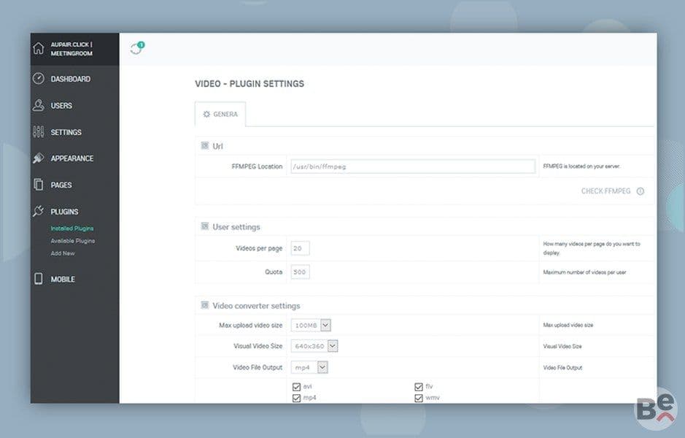The image size is (685, 438).
Task: Toggle the mp4 format checkbox
Action: pos(297,398)
